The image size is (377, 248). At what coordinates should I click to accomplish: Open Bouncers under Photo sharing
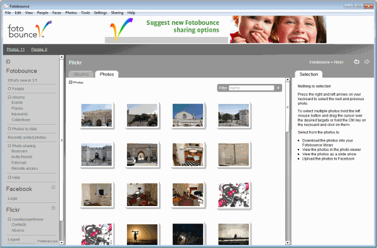pos(19,151)
